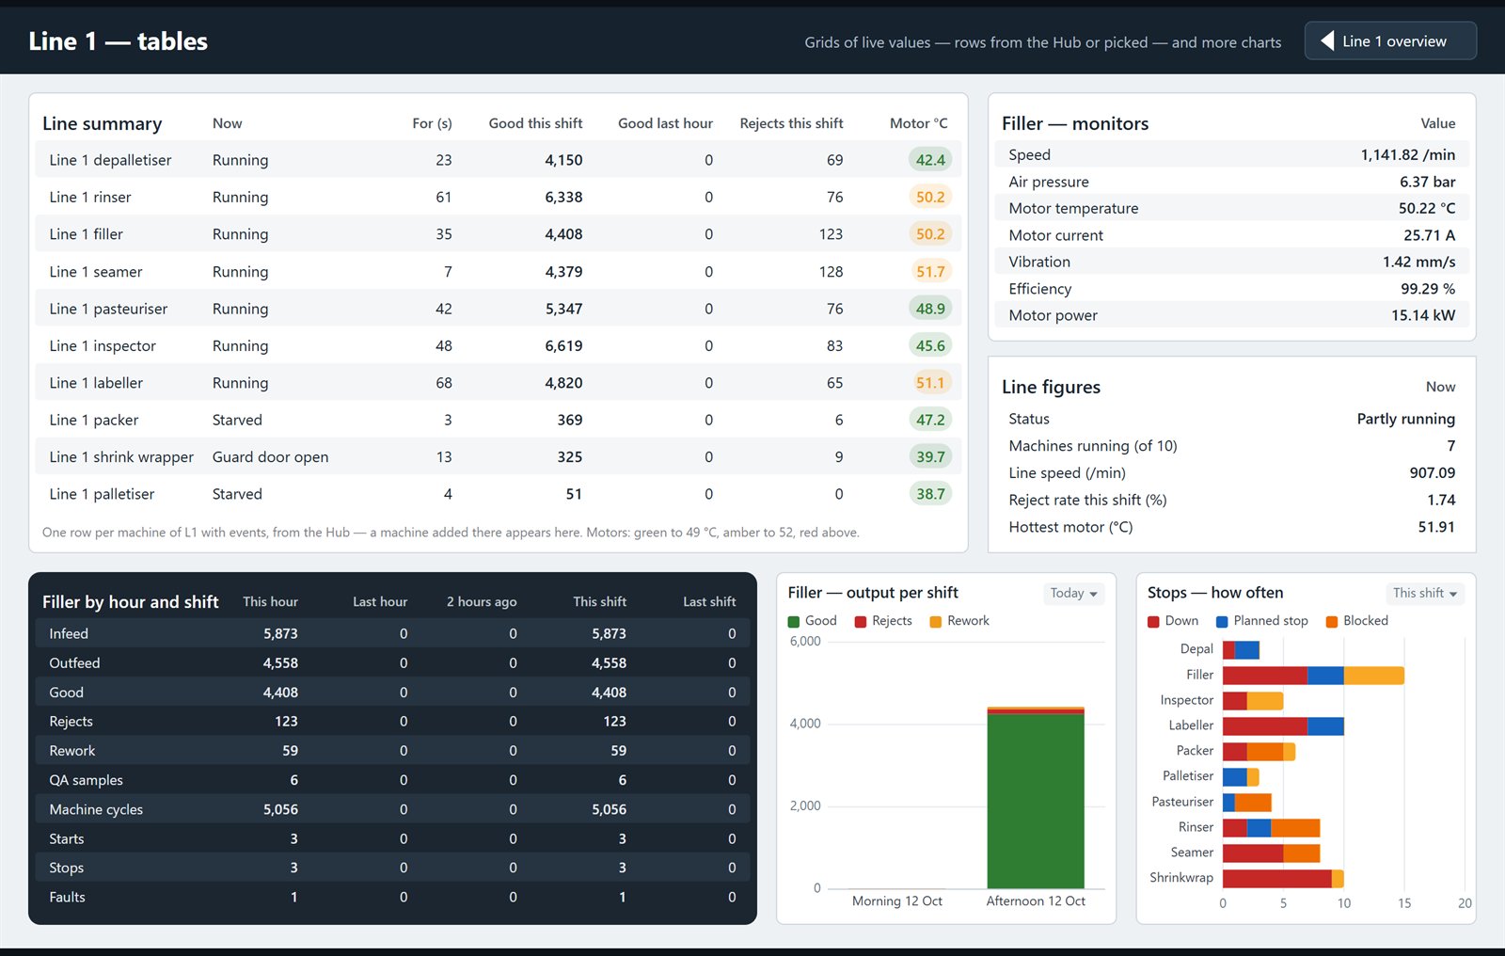Select the Line 1 inspector row name

pyautogui.click(x=103, y=346)
